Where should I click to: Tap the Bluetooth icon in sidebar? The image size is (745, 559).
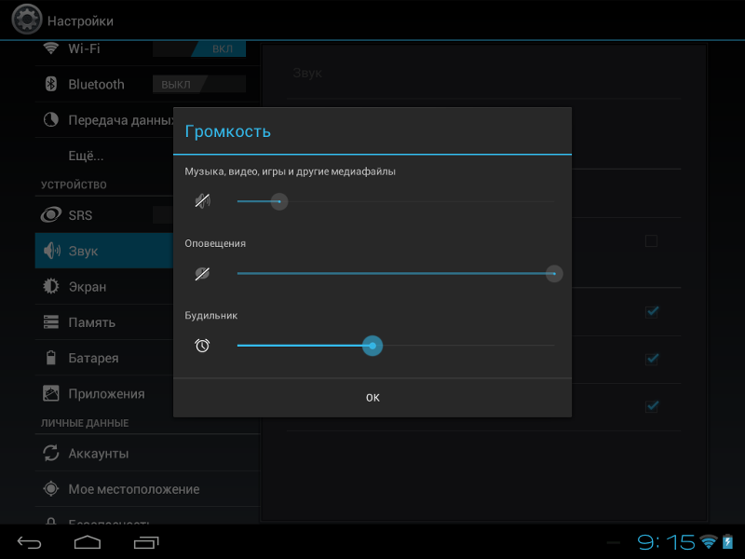[51, 84]
